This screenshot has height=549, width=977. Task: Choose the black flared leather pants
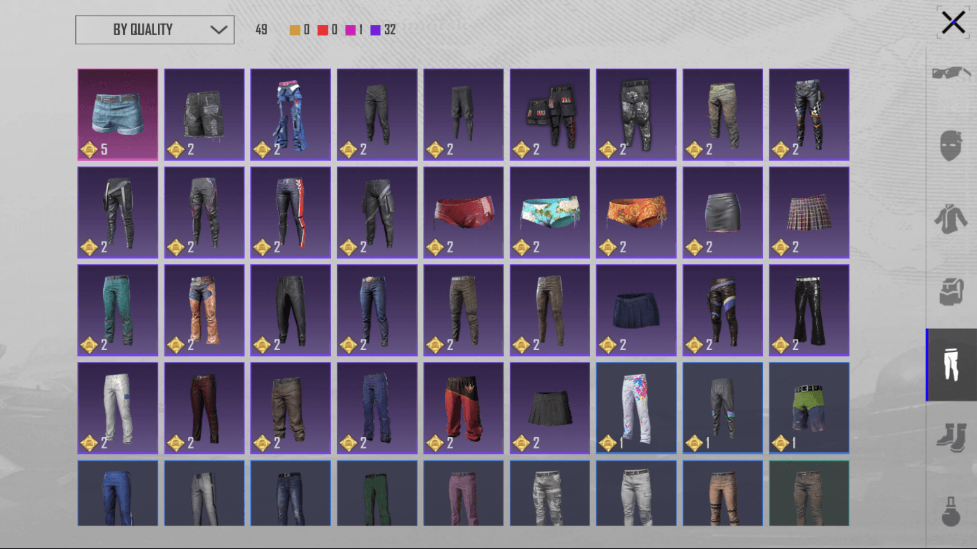coord(809,310)
